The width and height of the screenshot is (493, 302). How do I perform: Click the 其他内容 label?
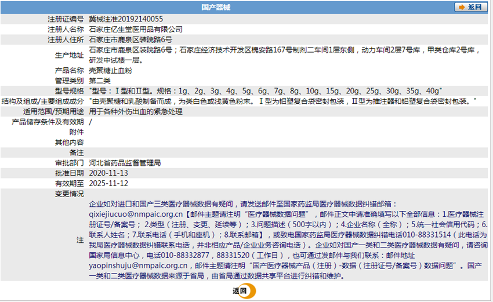tap(70, 143)
